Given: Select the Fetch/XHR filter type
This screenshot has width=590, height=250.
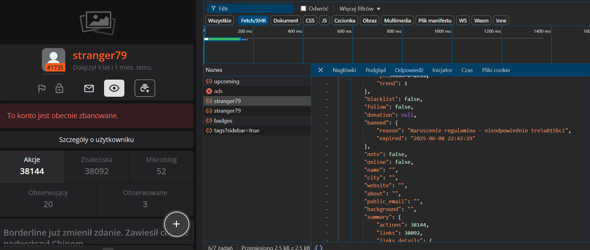Looking at the screenshot, I should [x=253, y=21].
